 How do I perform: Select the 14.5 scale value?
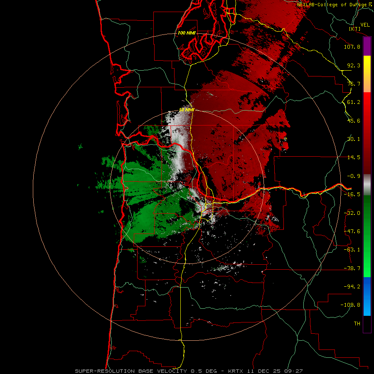tap(354, 157)
